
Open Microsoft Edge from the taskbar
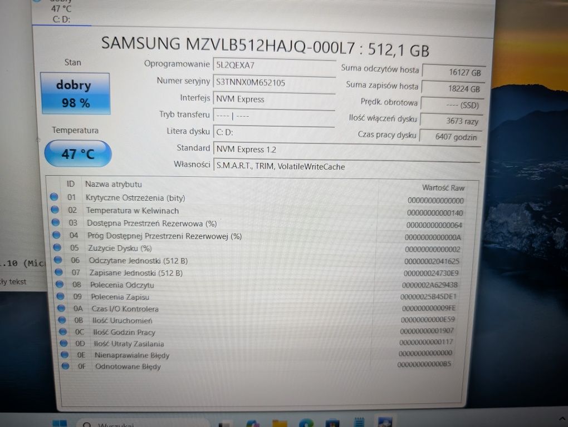click(x=306, y=423)
